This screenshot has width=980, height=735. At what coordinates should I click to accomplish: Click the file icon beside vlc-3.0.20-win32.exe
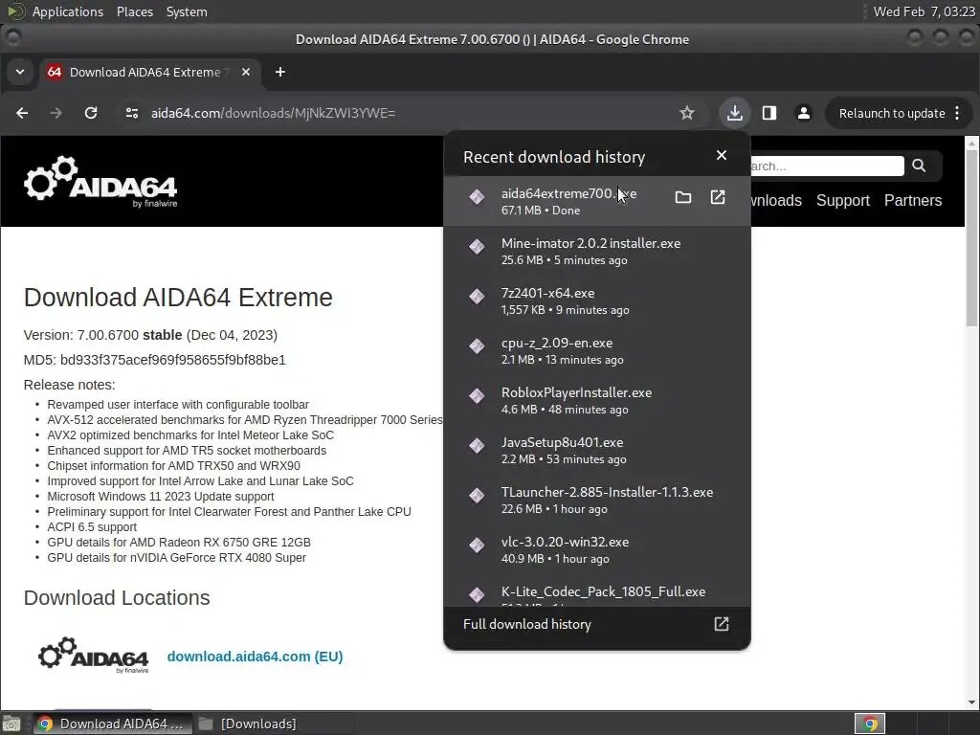click(x=477, y=545)
